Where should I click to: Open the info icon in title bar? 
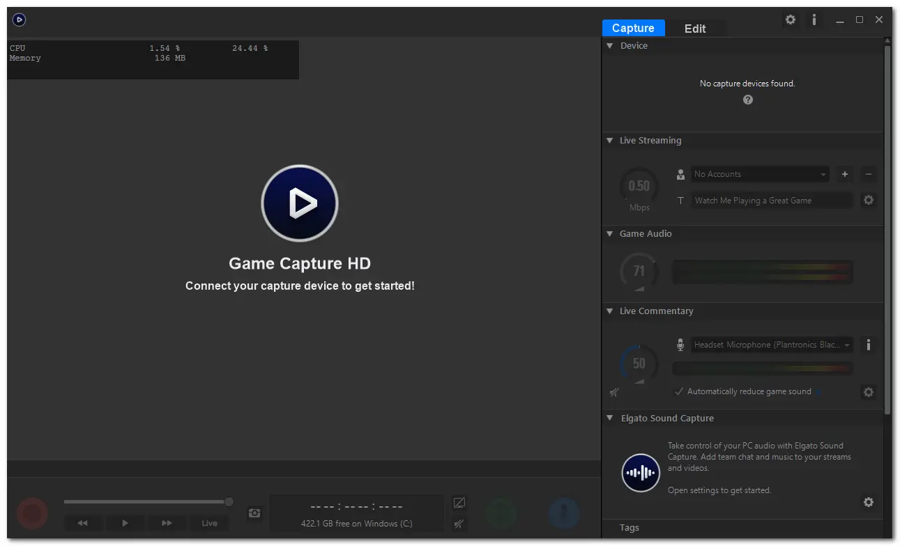814,19
